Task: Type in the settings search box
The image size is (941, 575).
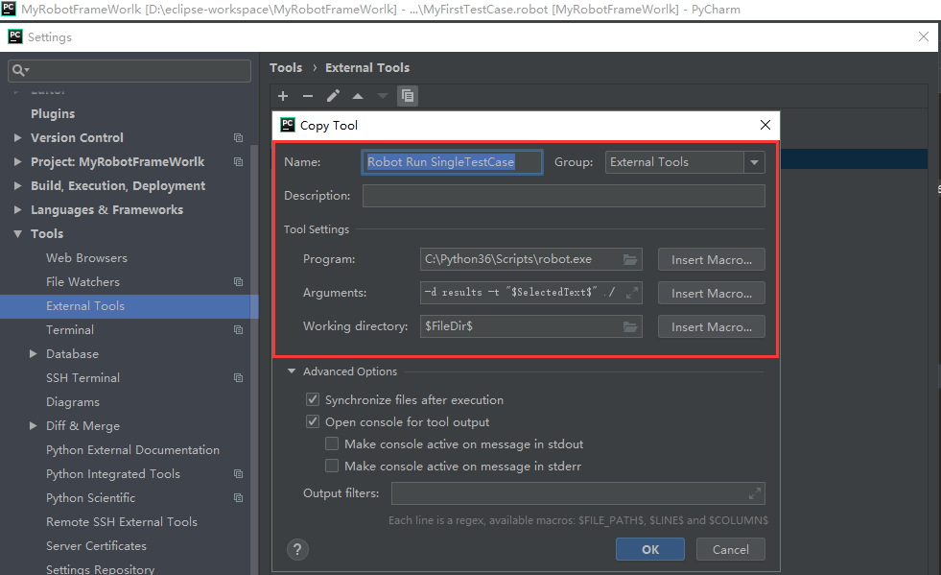Action: 129,70
